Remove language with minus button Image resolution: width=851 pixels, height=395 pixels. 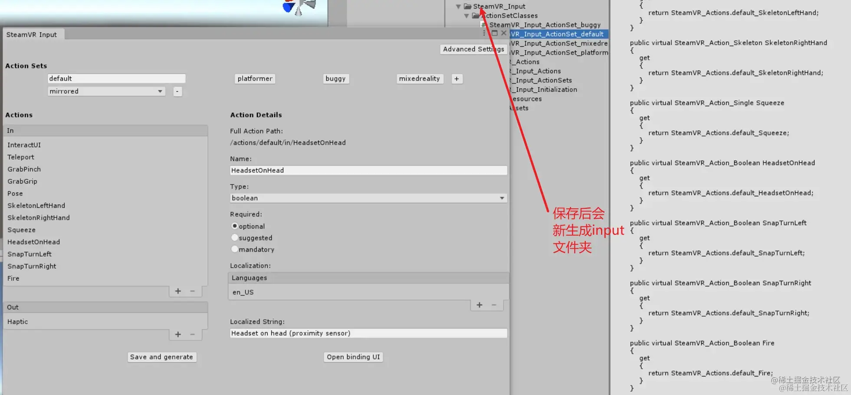coord(494,305)
